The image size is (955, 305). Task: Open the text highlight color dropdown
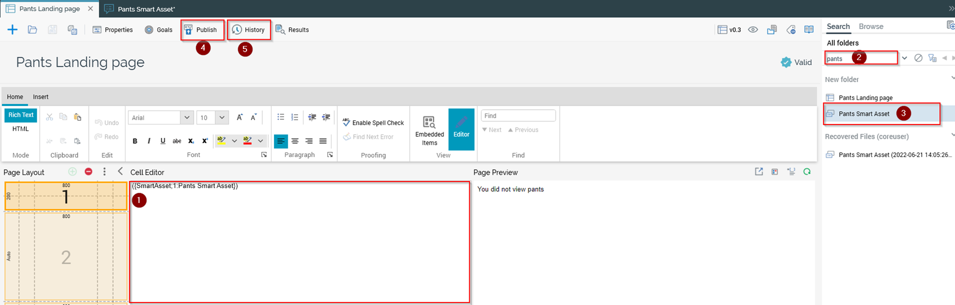pyautogui.click(x=234, y=141)
